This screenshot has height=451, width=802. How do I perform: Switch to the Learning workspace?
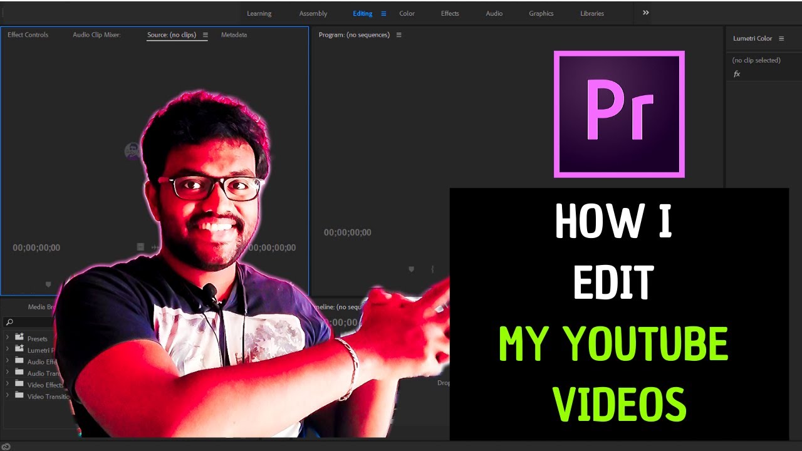pos(259,13)
